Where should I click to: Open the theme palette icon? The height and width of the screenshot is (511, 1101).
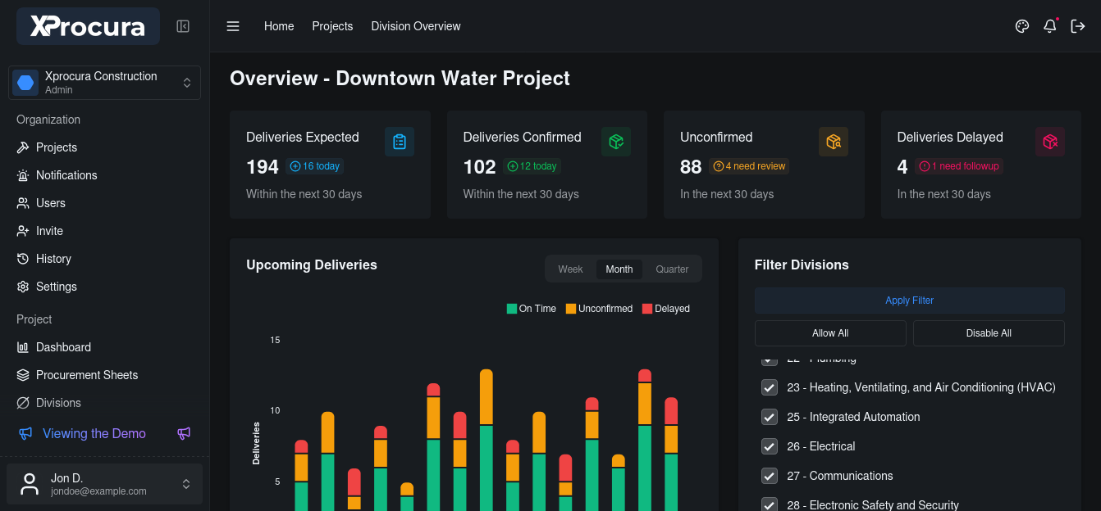click(x=1022, y=26)
